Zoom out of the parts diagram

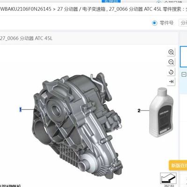pos(171,62)
